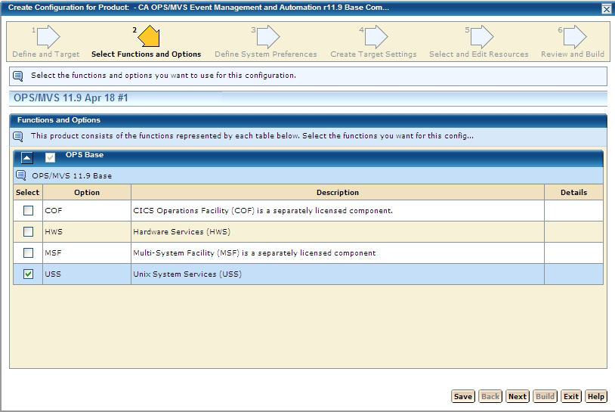Click the Option column header
The image size is (615, 412).
click(87, 192)
